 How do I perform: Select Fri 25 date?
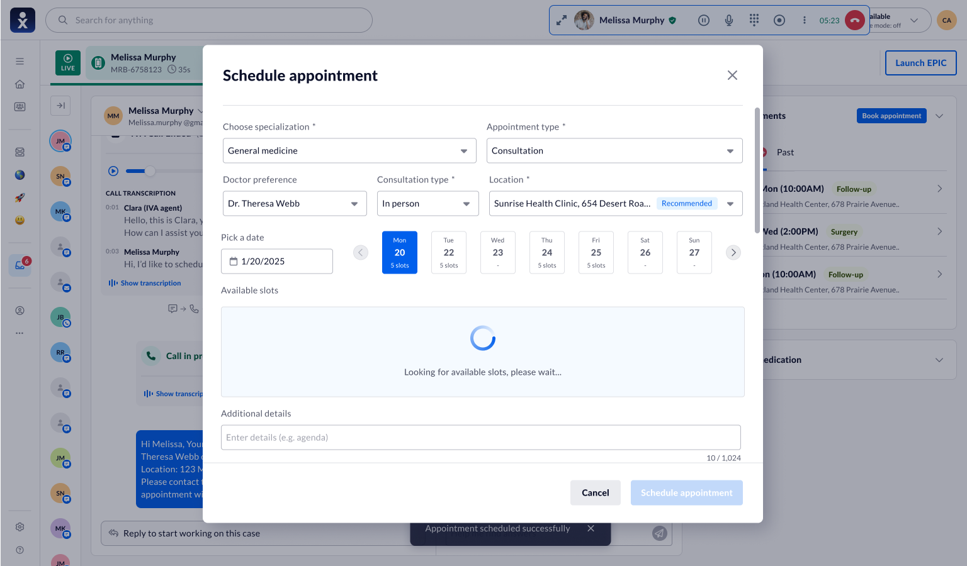pos(596,253)
